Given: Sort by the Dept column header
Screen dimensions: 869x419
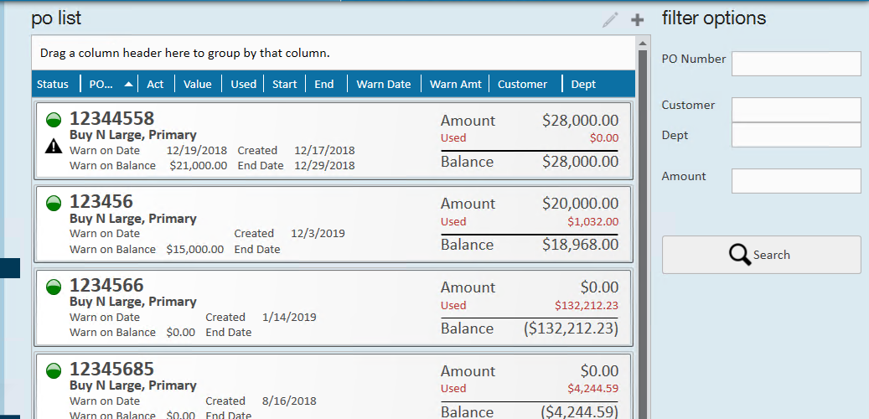Looking at the screenshot, I should click(583, 85).
